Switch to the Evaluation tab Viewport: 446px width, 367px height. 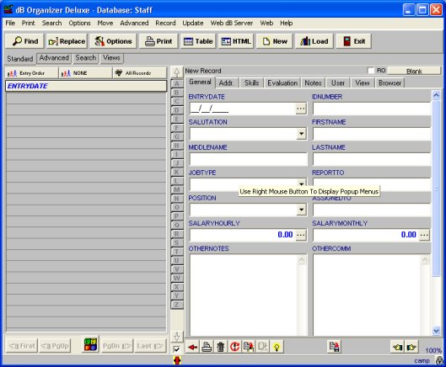(x=282, y=83)
